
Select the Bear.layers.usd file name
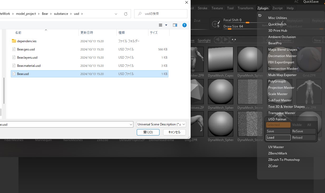tap(27, 58)
